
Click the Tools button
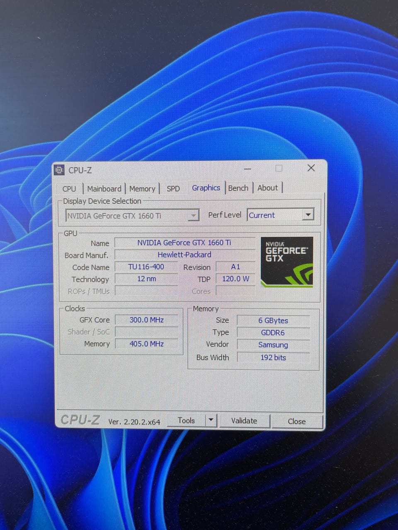click(186, 420)
